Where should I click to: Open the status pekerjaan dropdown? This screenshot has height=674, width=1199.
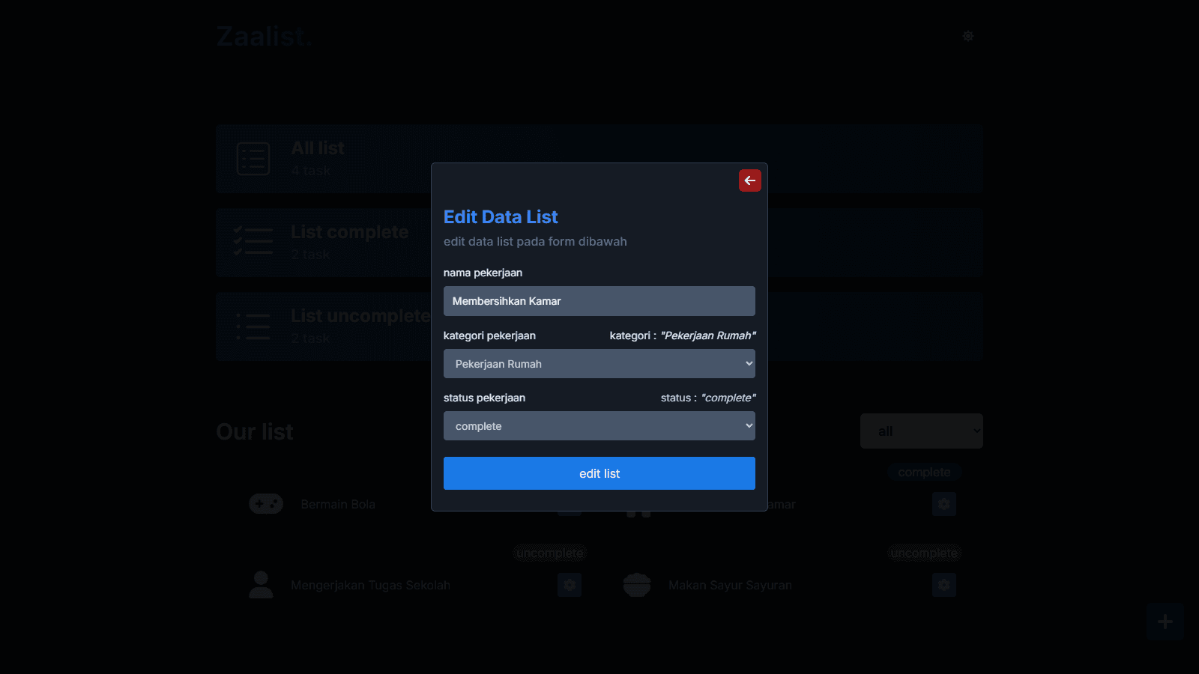point(599,425)
